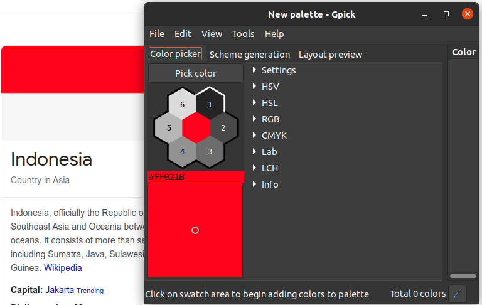Open the Wikipedia link in browser
The height and width of the screenshot is (305, 482).
click(63, 268)
